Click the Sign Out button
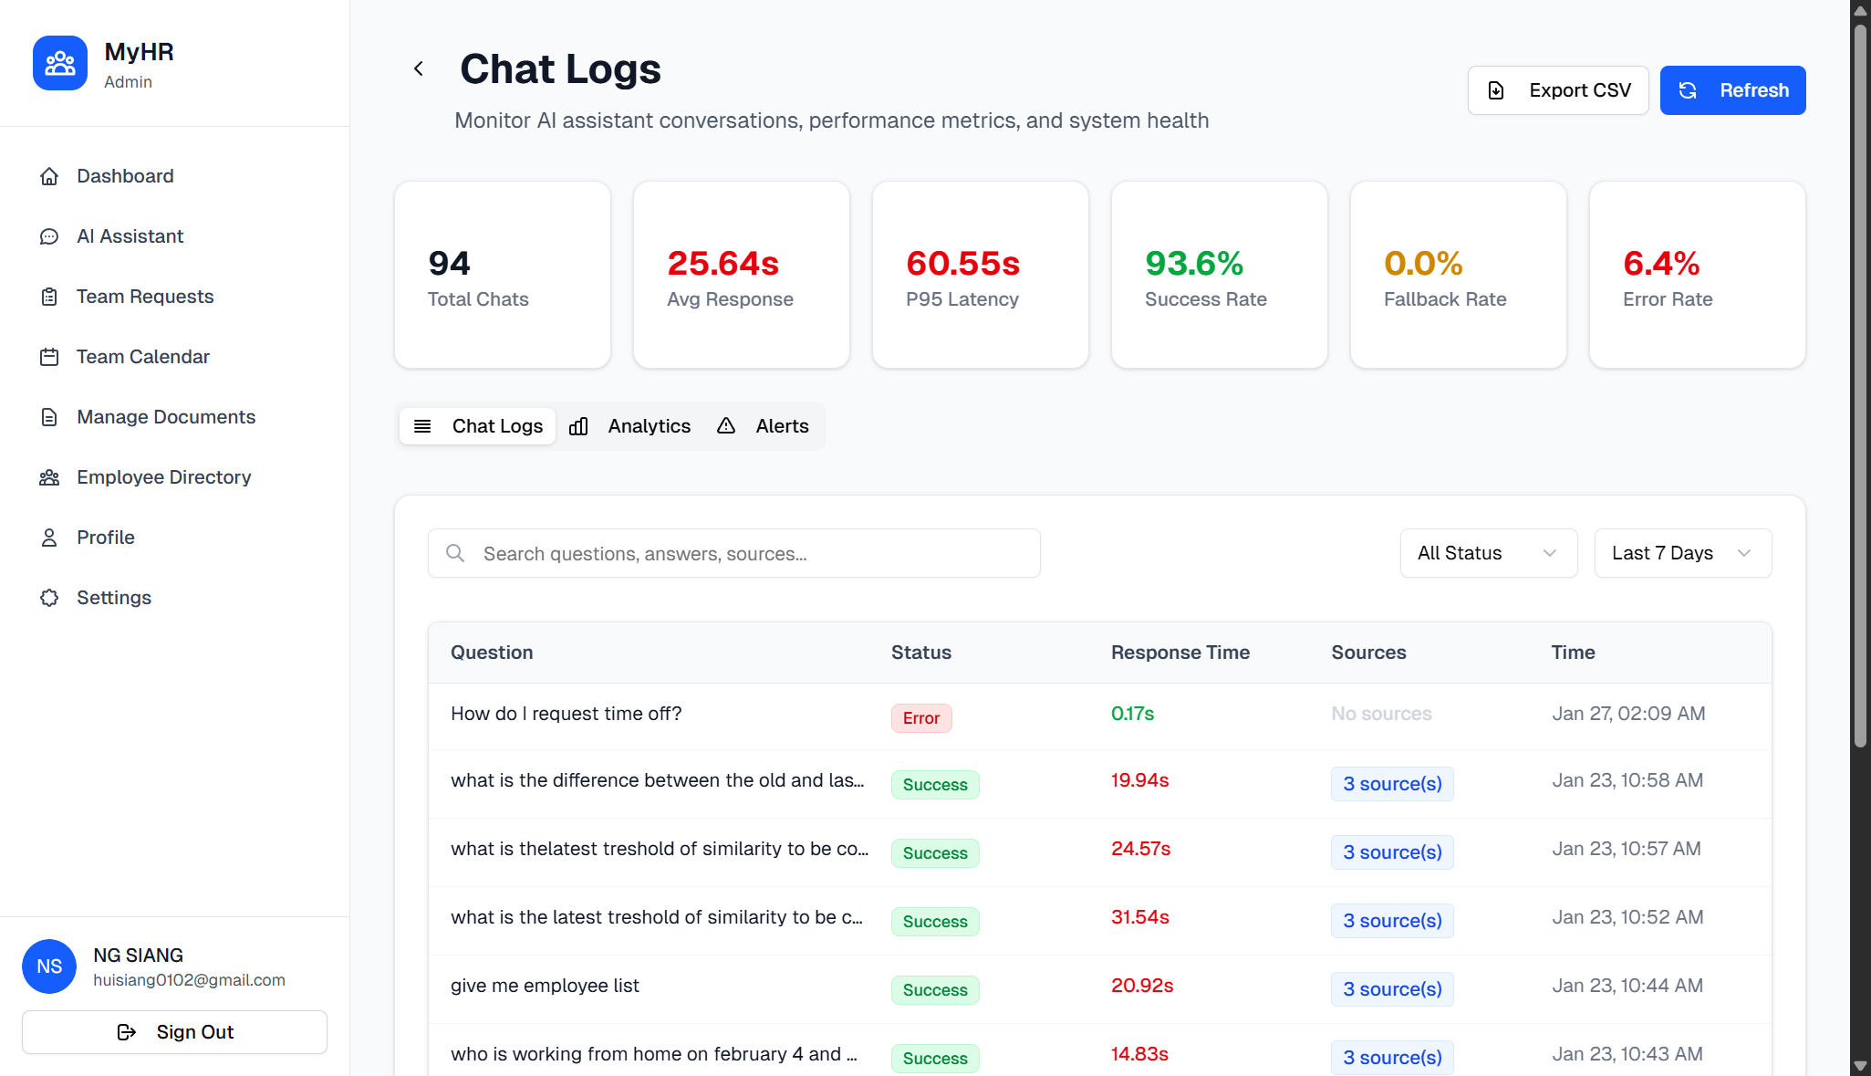 tap(174, 1032)
